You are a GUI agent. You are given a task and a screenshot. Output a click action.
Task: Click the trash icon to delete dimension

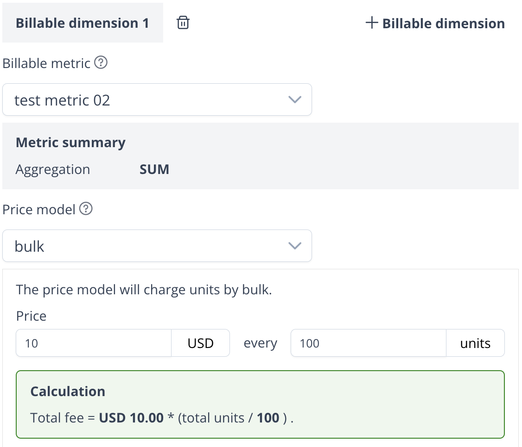183,23
